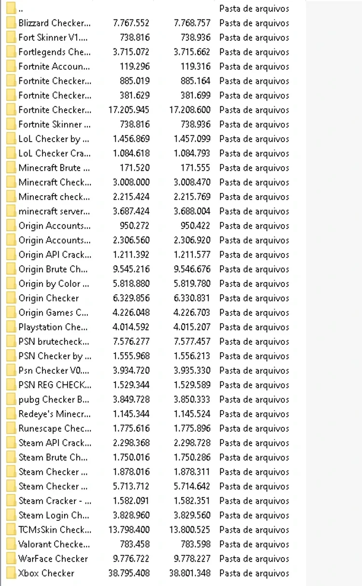The width and height of the screenshot is (362, 586).
Task: Select the Playstation Checker folder name
Action: tap(53, 327)
